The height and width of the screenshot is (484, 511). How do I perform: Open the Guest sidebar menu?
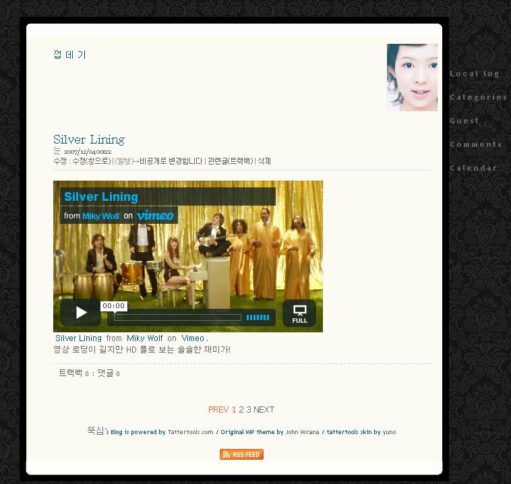tap(464, 121)
